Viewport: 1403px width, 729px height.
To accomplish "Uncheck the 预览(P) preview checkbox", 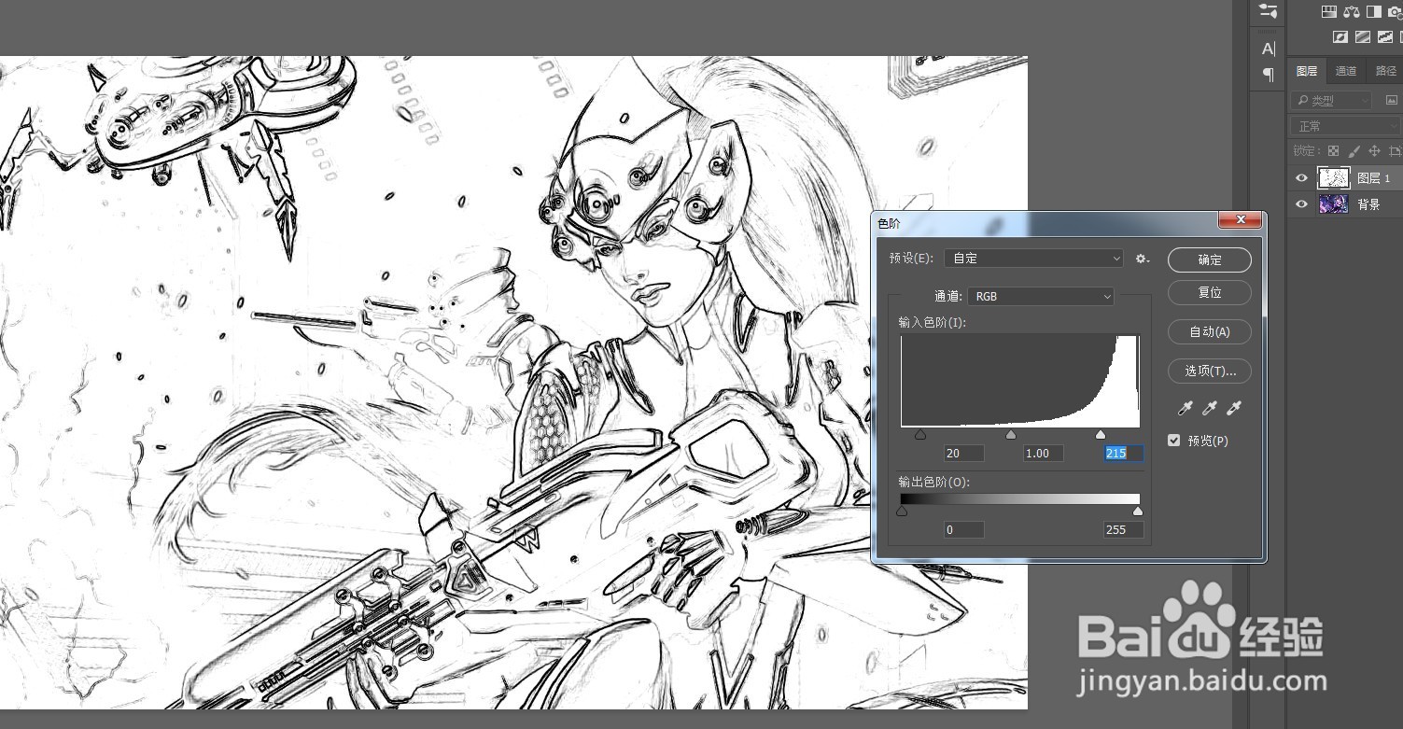I will click(1174, 441).
